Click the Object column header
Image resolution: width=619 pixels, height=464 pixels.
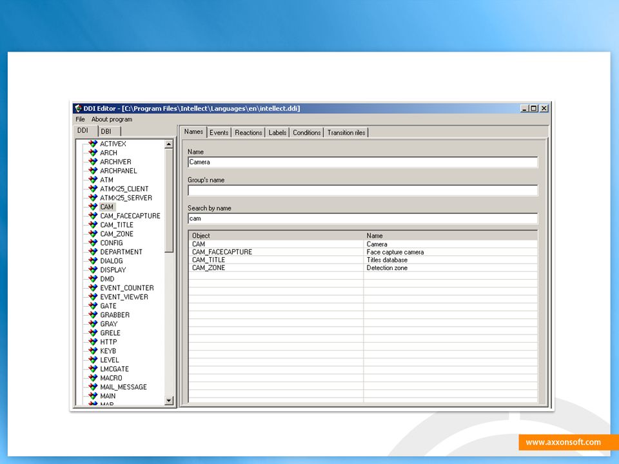point(276,236)
